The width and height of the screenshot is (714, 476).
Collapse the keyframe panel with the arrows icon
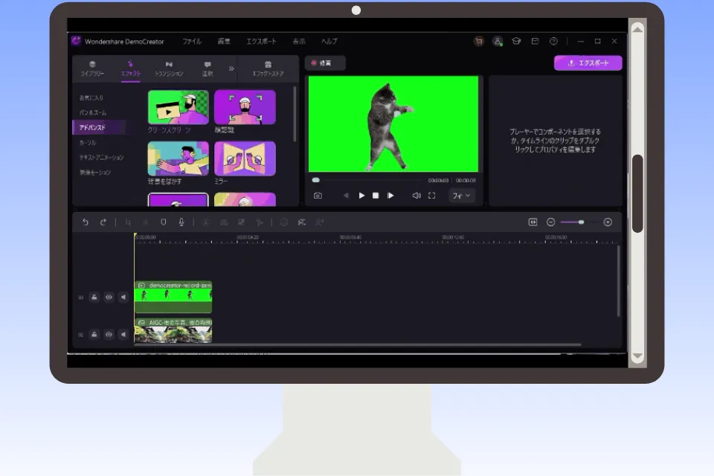(533, 222)
